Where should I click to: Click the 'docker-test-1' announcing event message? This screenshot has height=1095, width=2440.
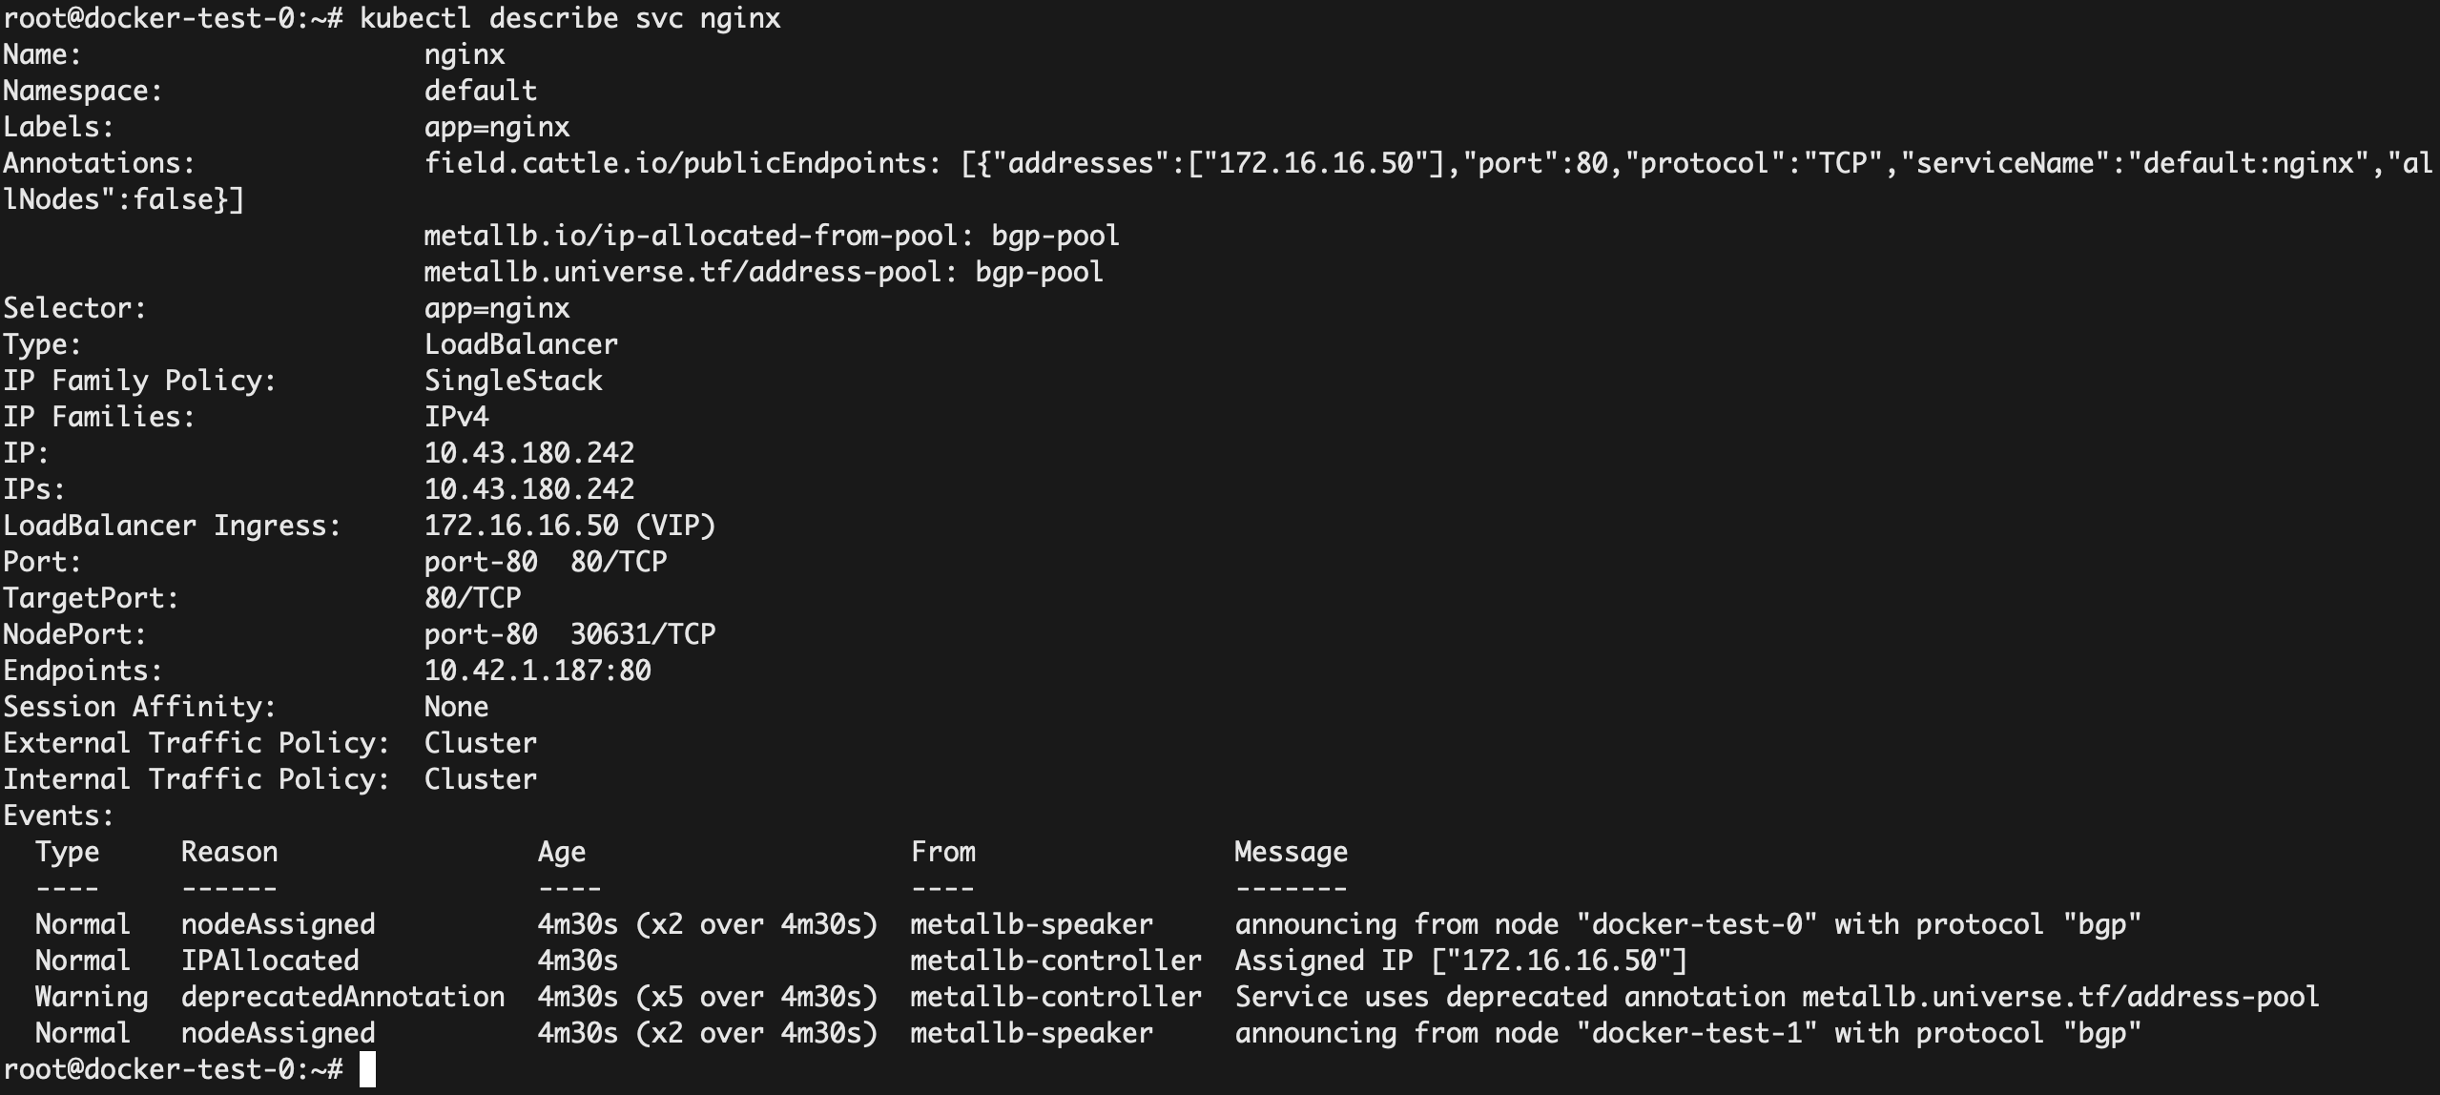click(1686, 1033)
